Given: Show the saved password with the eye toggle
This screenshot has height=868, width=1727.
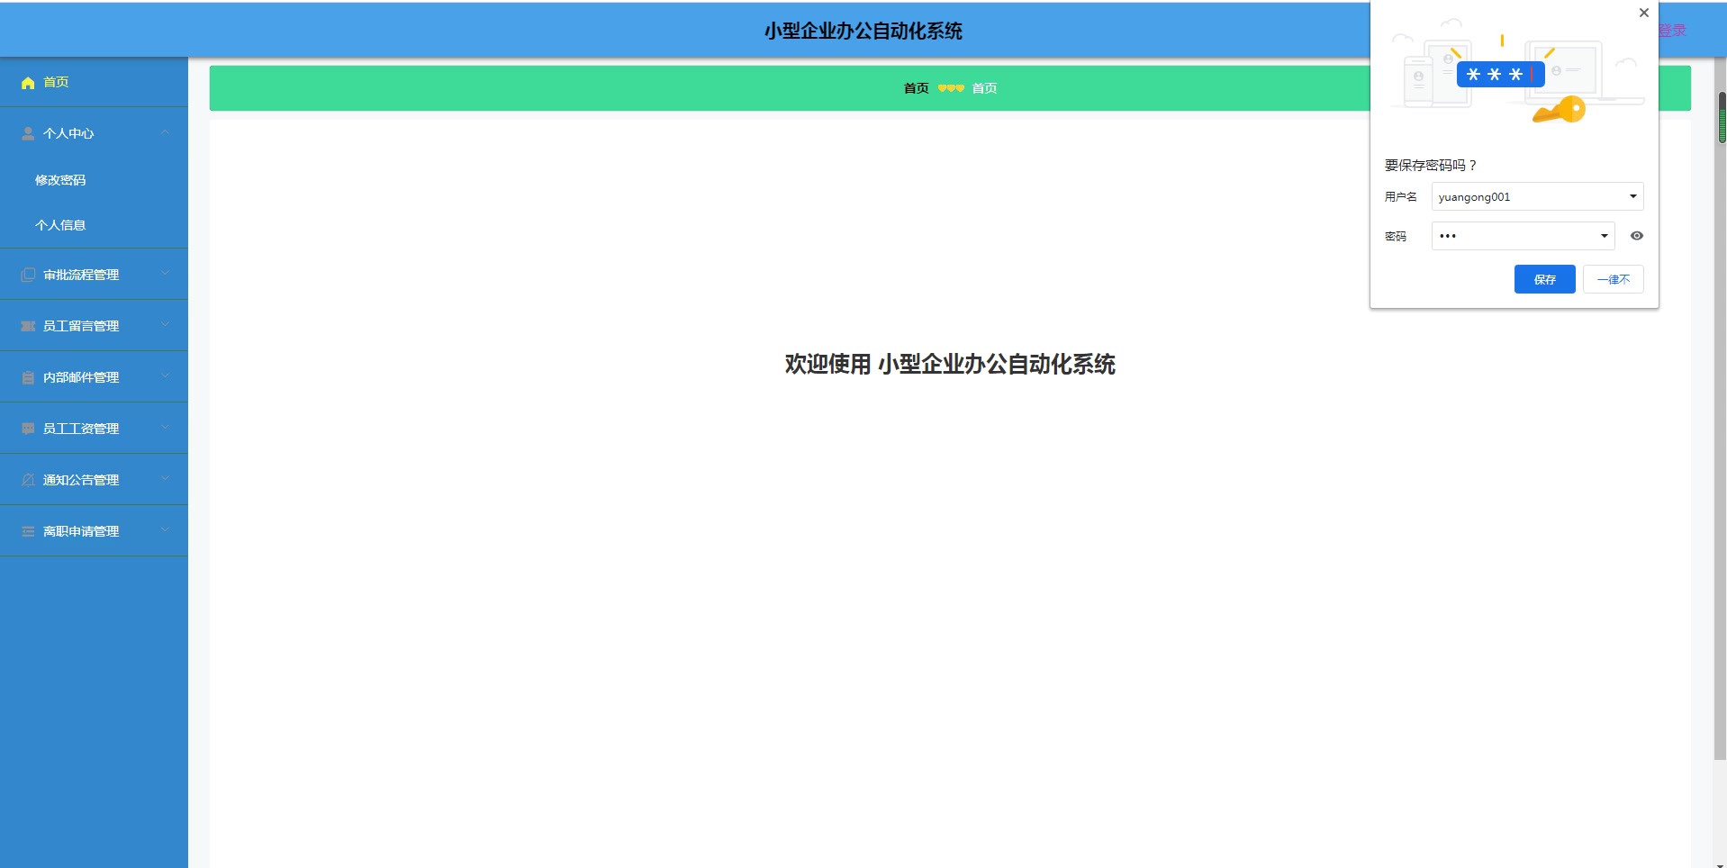Looking at the screenshot, I should (1636, 235).
